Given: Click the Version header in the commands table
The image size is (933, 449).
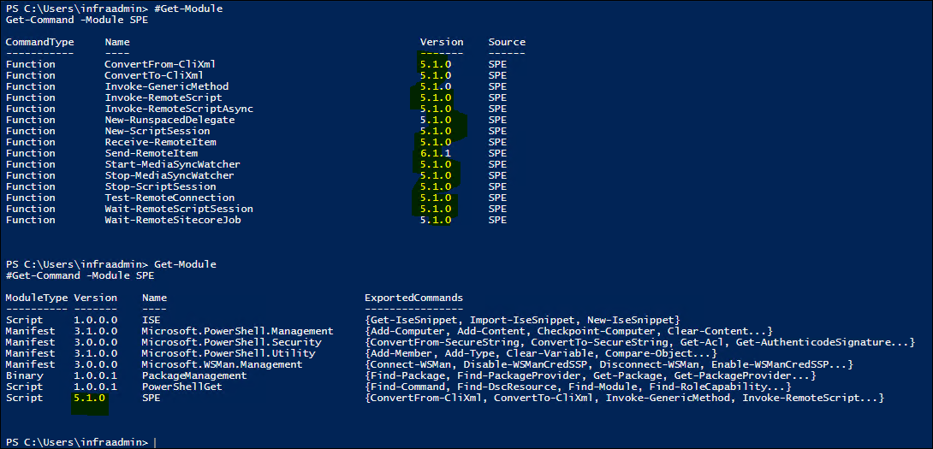Looking at the screenshot, I should pyautogui.click(x=442, y=42).
